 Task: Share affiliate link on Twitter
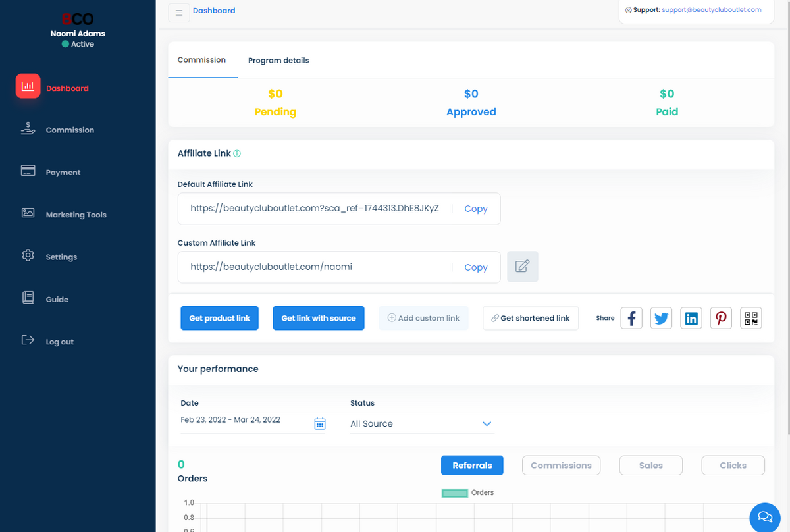coord(661,318)
